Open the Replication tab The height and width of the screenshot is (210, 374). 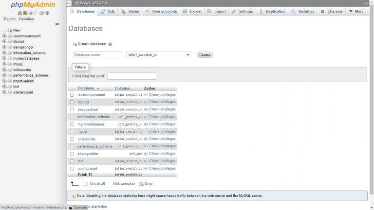(272, 12)
